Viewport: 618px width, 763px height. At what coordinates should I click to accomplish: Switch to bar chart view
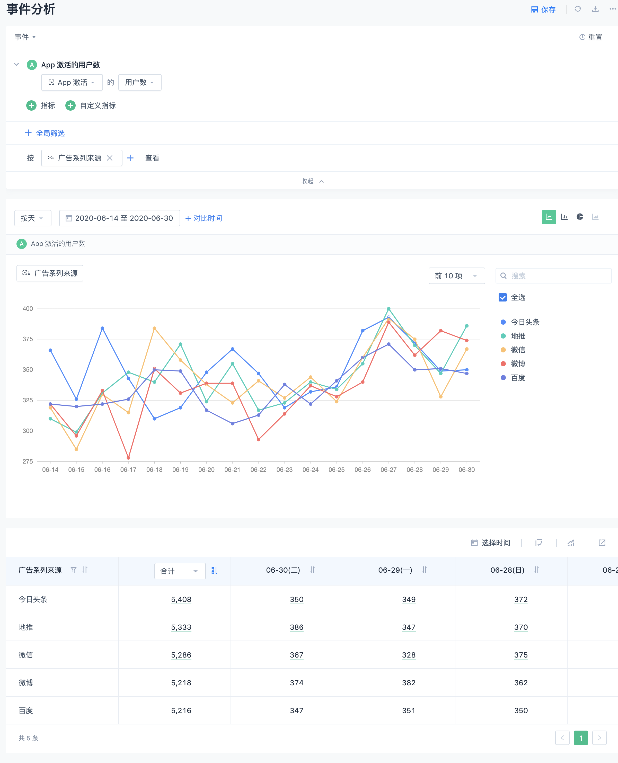pos(564,217)
